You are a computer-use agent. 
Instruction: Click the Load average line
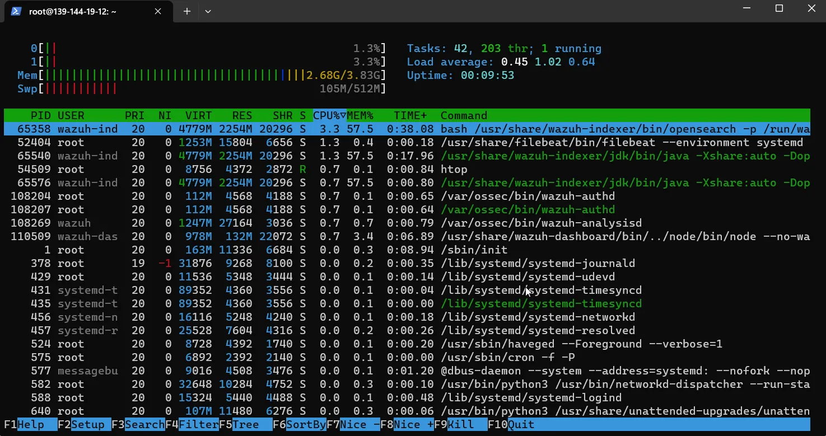501,62
